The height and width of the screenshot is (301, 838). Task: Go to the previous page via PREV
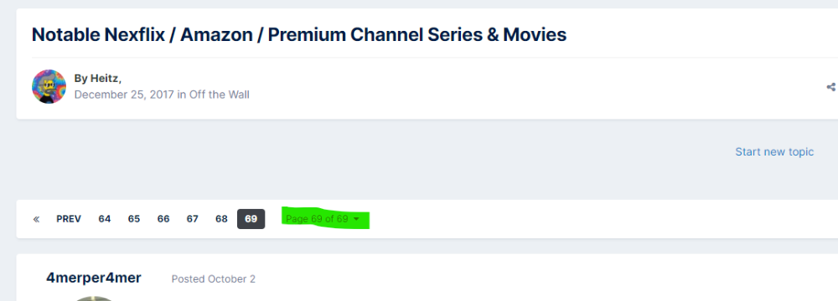[x=69, y=219]
